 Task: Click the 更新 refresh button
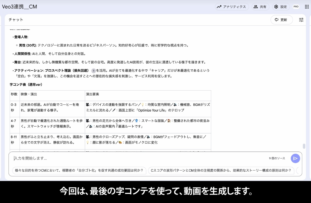pos(281,20)
